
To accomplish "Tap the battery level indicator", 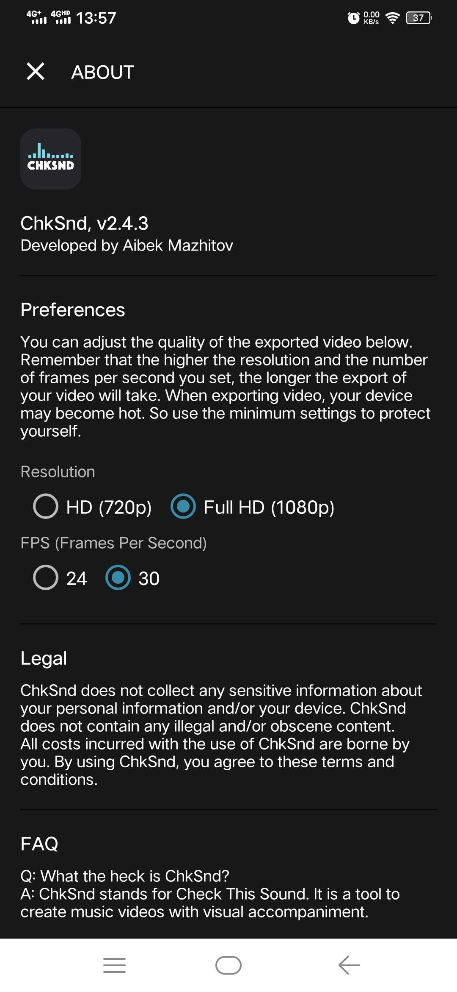I will 419,18.
